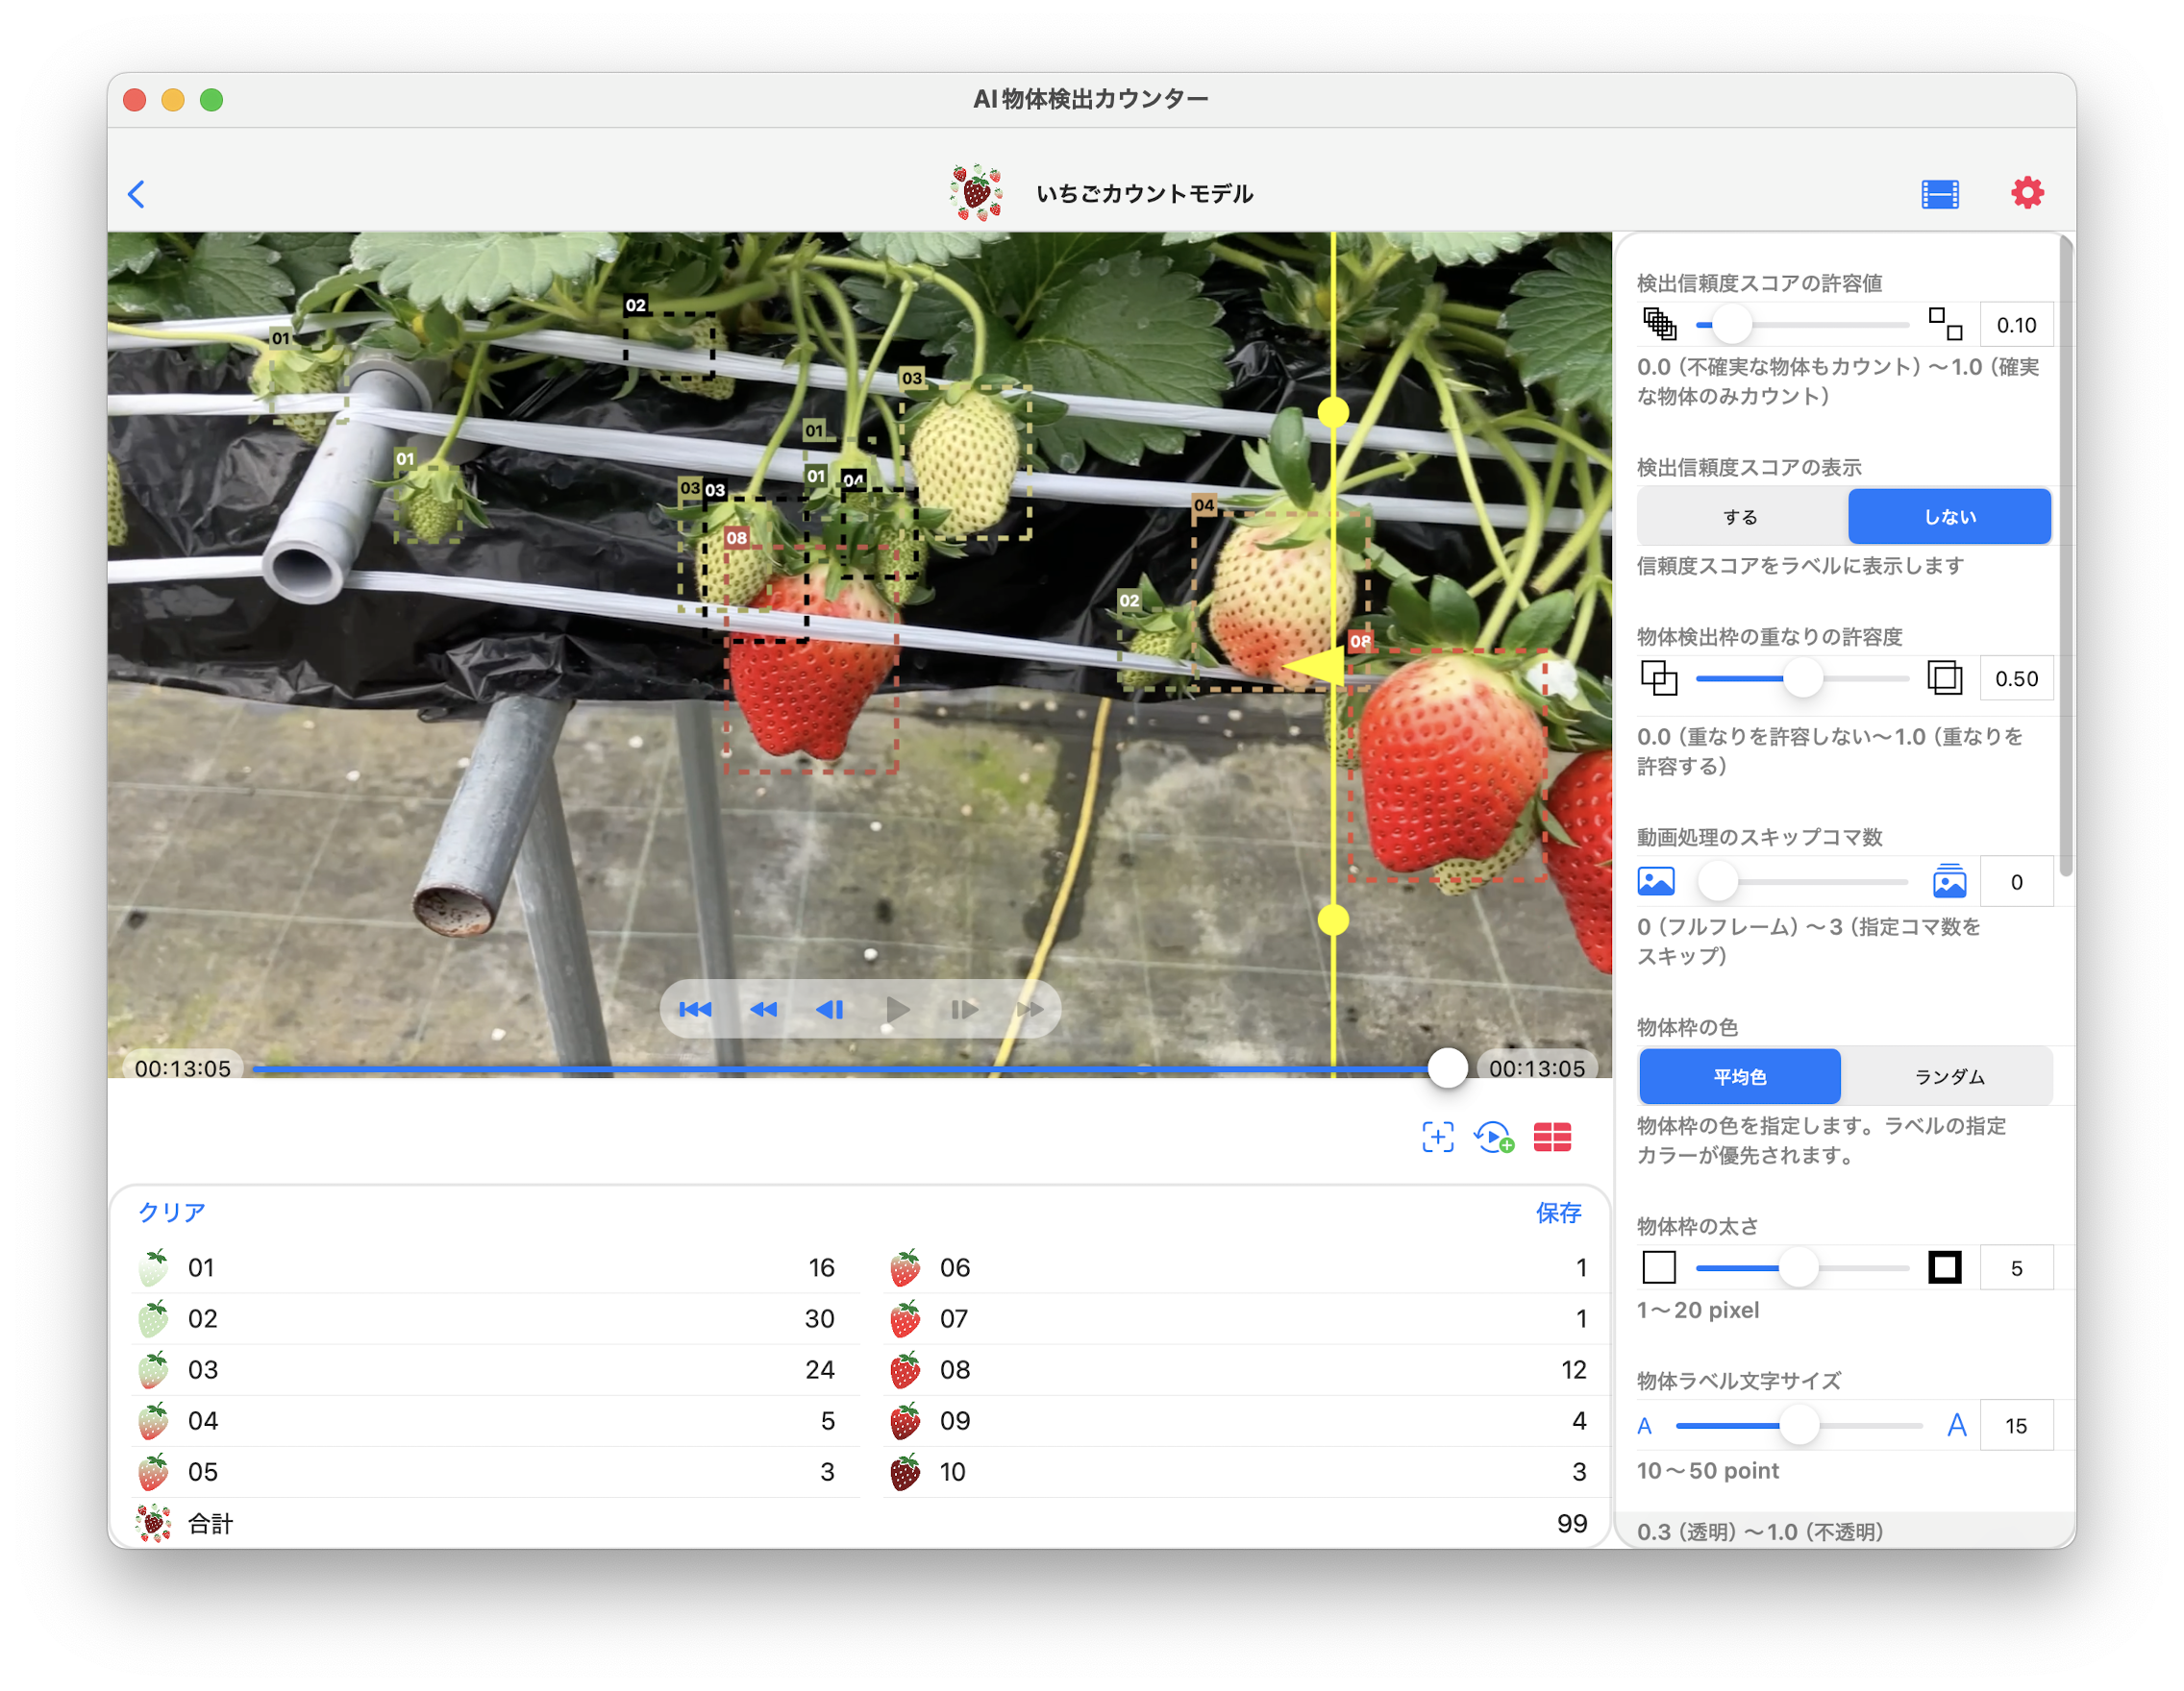Click label font size slider knob
The image size is (2184, 1691).
(1798, 1425)
